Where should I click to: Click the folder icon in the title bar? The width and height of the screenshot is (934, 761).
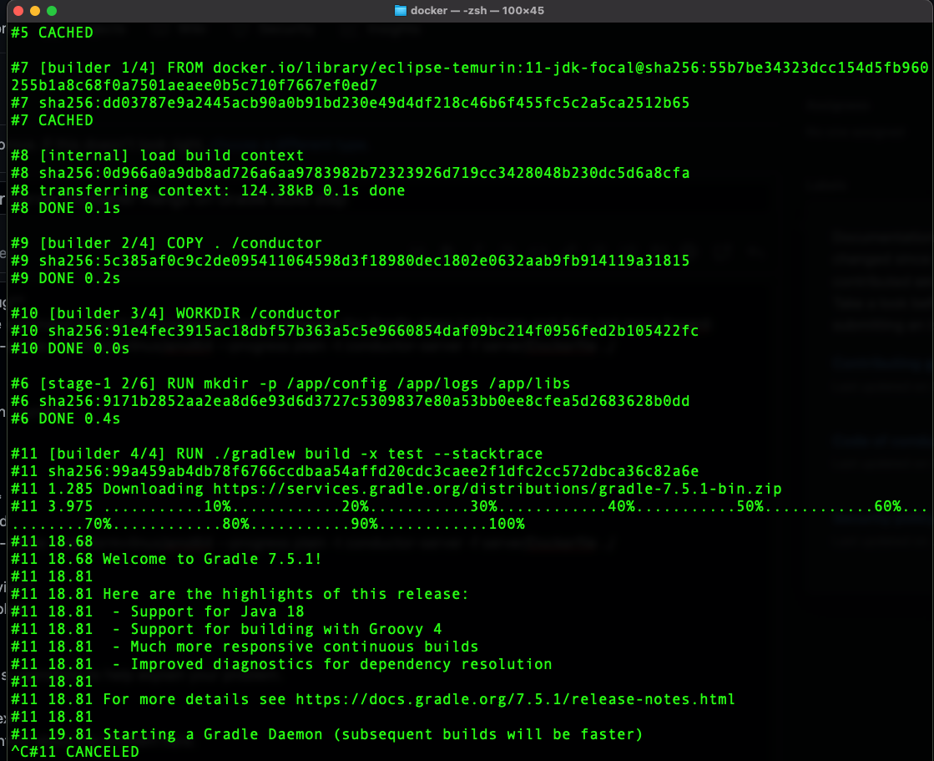[399, 11]
